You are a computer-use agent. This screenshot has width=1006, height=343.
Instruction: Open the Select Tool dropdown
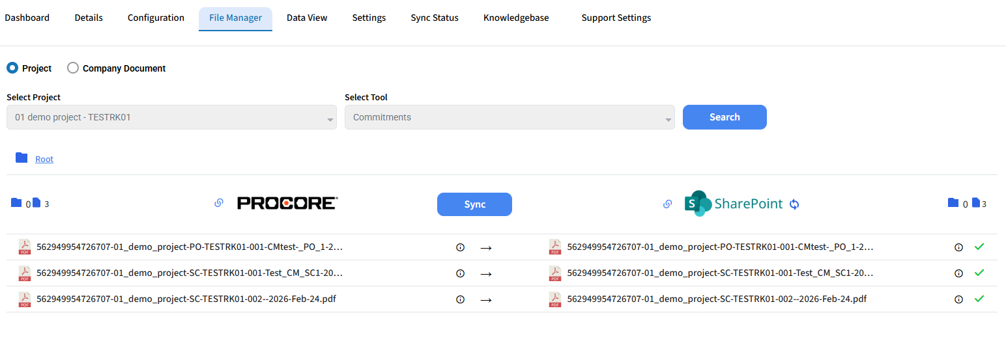(x=510, y=117)
